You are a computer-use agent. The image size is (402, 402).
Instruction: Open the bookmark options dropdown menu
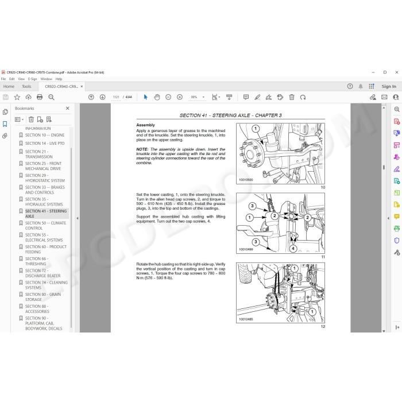[x=19, y=119]
